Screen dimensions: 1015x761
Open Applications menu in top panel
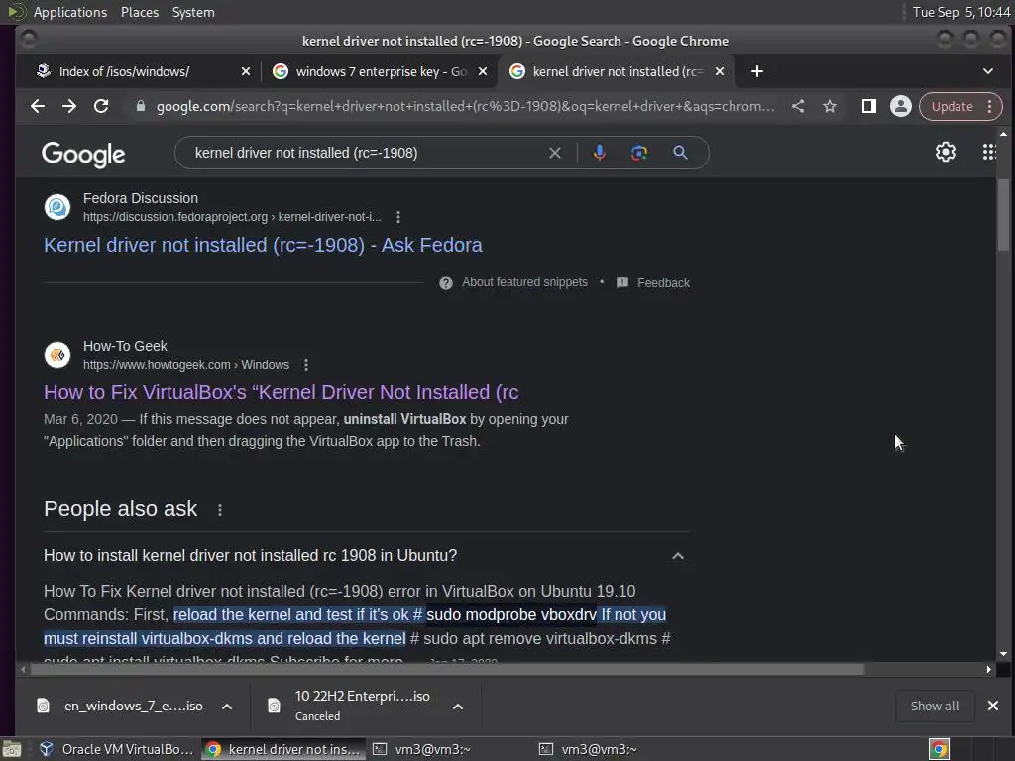point(70,12)
